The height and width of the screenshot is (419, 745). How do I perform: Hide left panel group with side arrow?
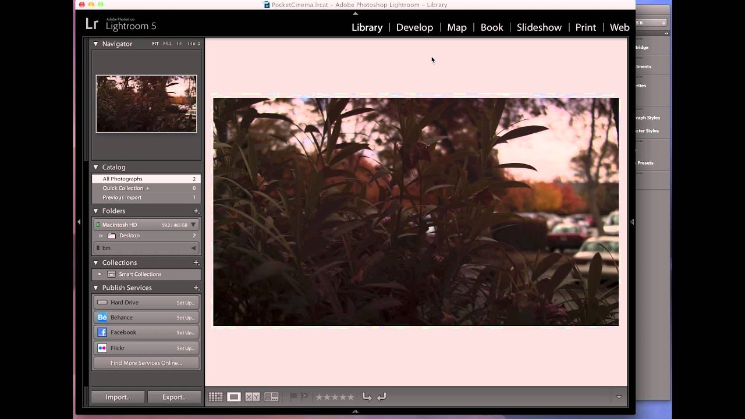coord(79,222)
